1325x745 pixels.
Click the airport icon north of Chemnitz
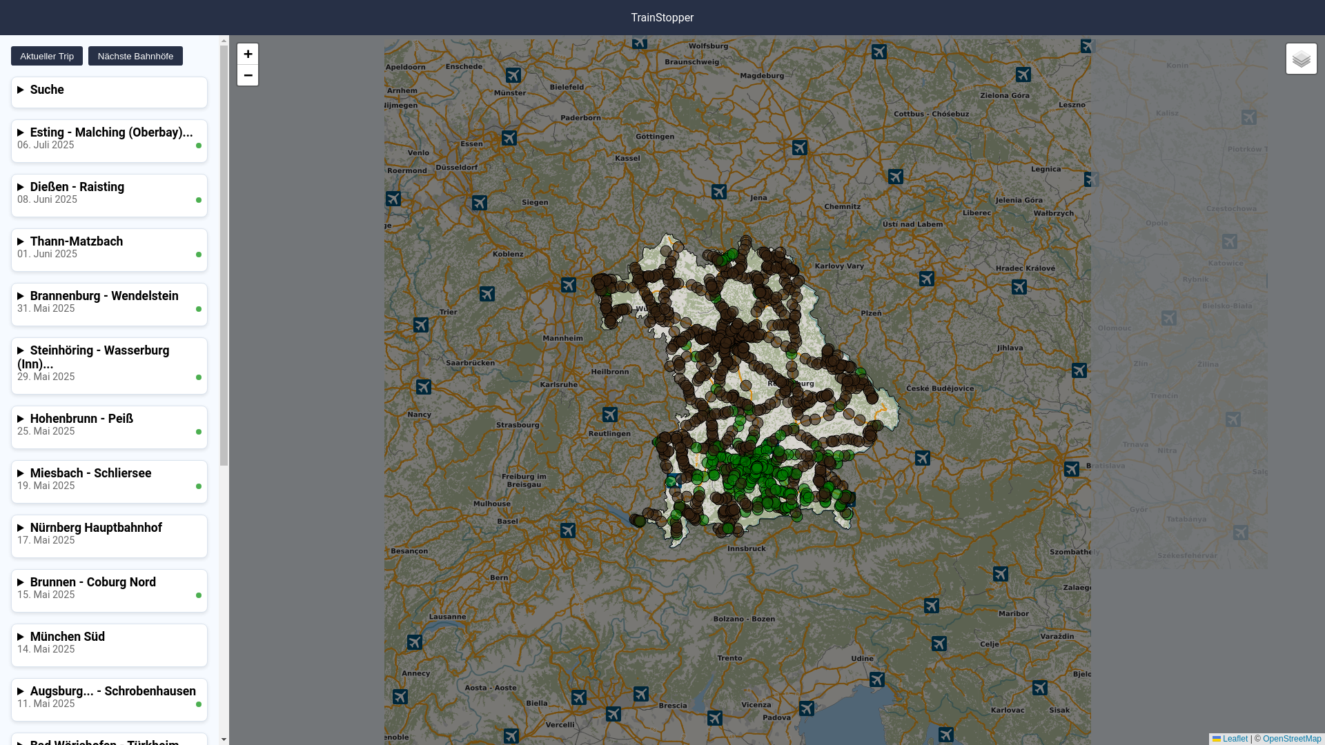(x=896, y=177)
